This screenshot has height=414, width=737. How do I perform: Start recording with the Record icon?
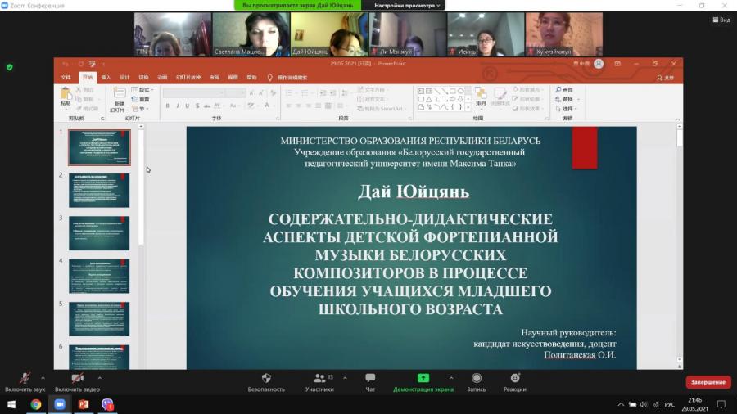point(476,378)
